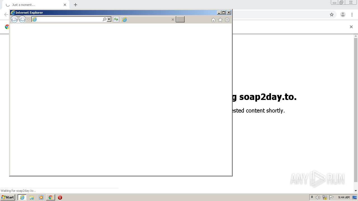Click the IE refresh/compatibility button
The image size is (358, 201).
click(x=116, y=19)
